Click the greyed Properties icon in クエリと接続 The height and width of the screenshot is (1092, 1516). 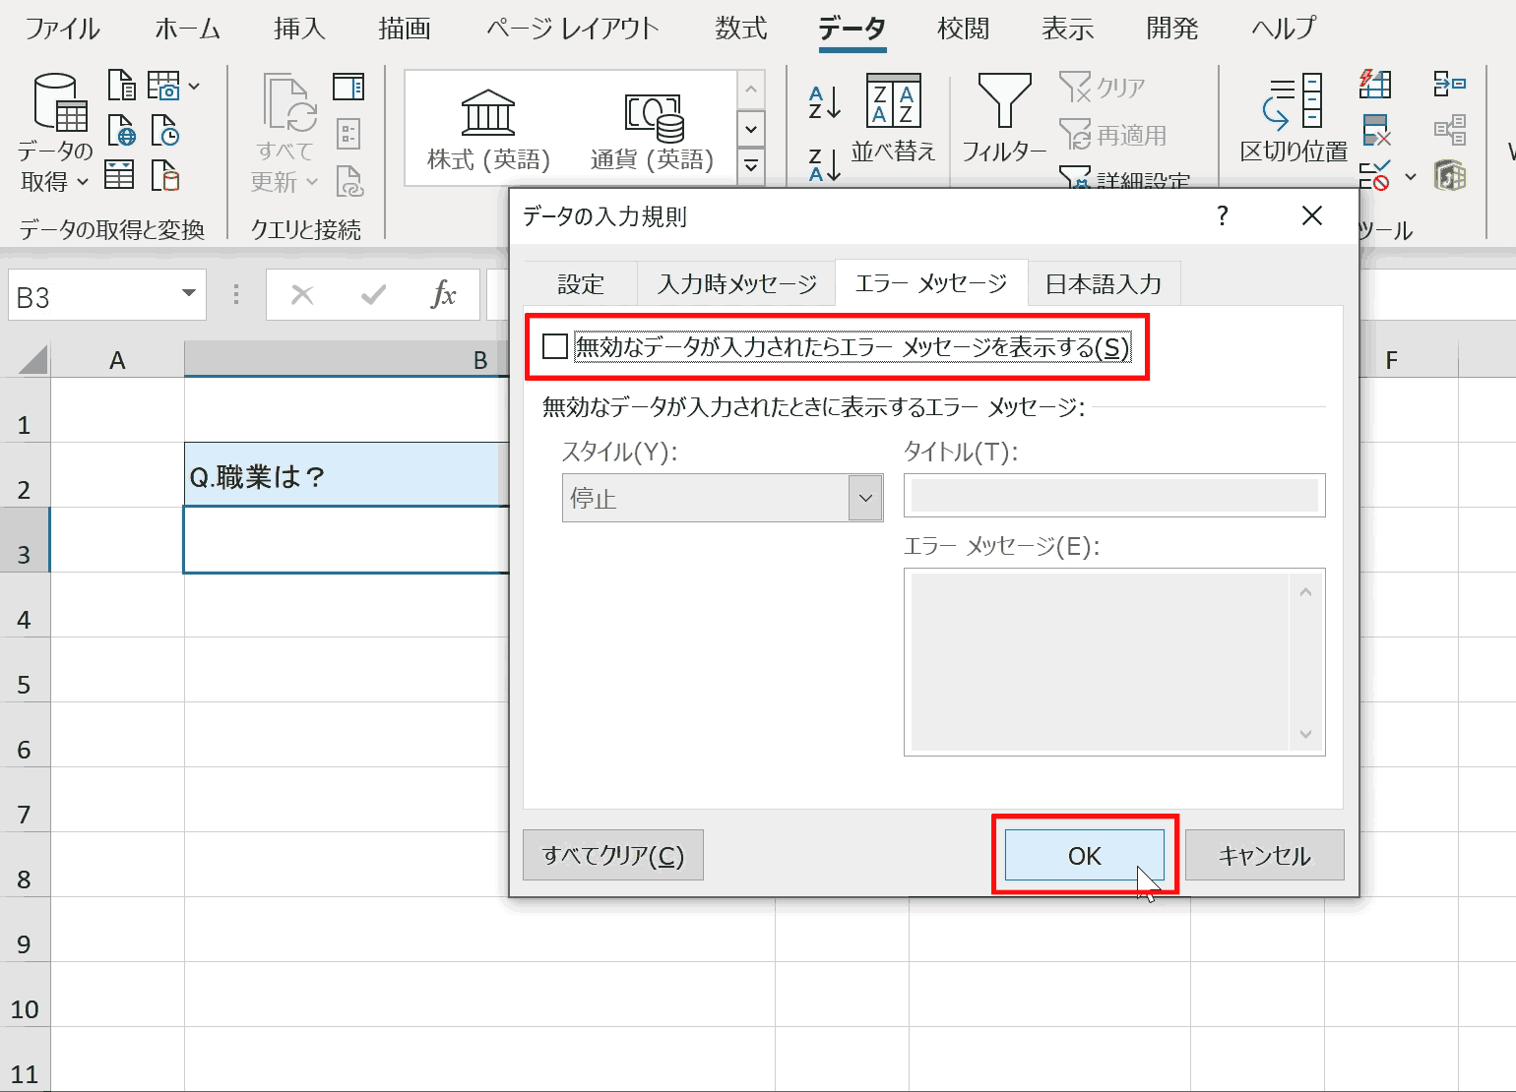click(348, 133)
